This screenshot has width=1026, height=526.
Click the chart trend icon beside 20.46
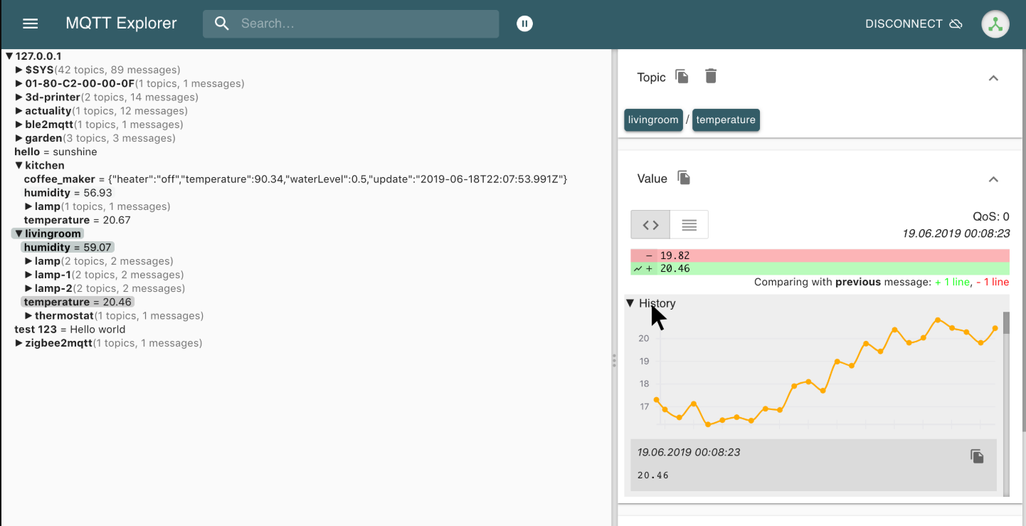638,269
